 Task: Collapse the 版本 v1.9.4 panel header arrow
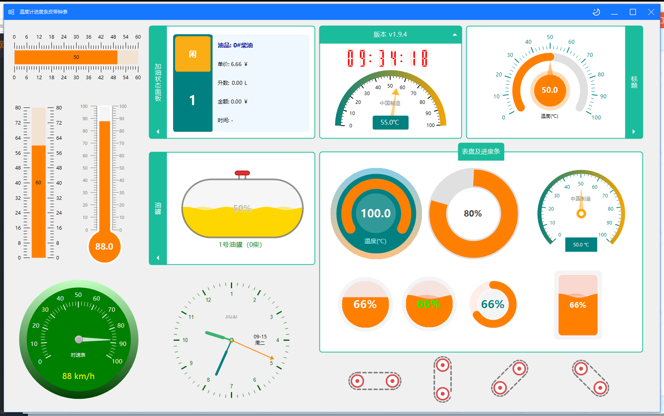(x=455, y=35)
